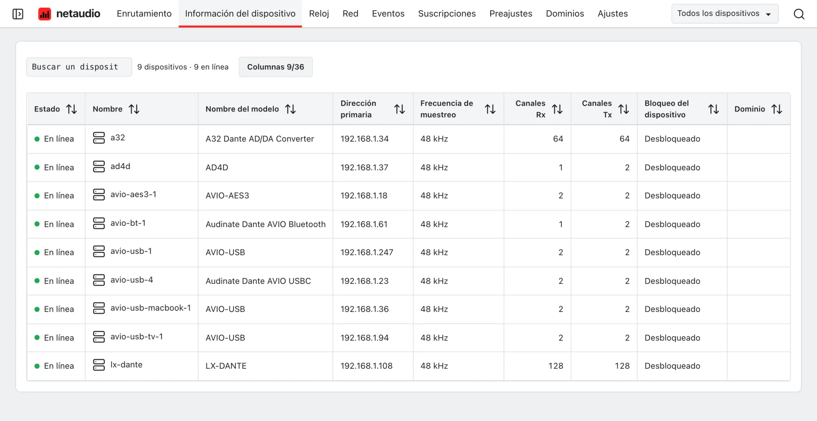This screenshot has height=421, width=817.
Task: Click device icon for avio-usb-macbook-1
Action: point(99,308)
